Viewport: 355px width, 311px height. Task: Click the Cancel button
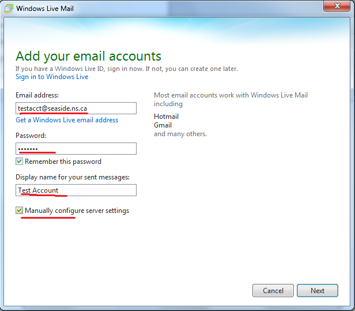coord(273,290)
